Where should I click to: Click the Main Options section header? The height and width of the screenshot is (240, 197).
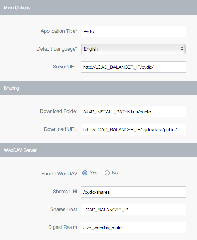98,7
